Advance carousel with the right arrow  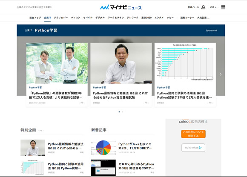(221, 74)
